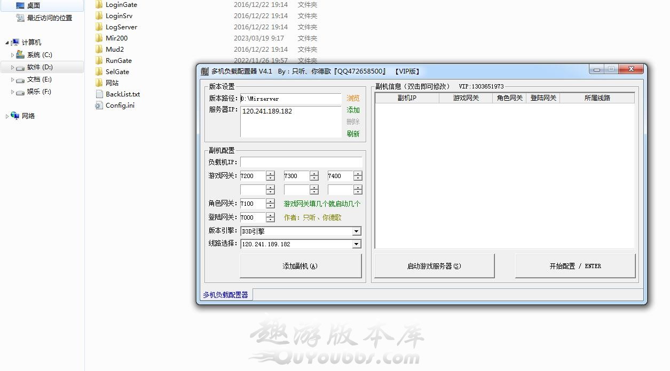Select the Mir200 folder
This screenshot has height=371, width=670.
pos(116,38)
